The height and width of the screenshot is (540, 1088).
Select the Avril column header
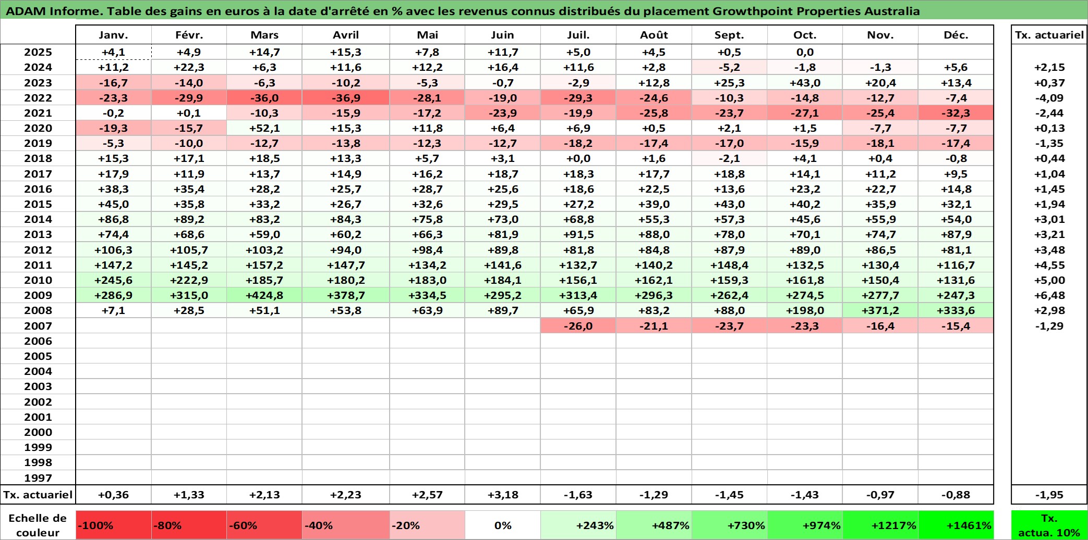coord(346,35)
